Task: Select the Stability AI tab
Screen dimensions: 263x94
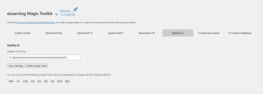Action: click(178, 33)
